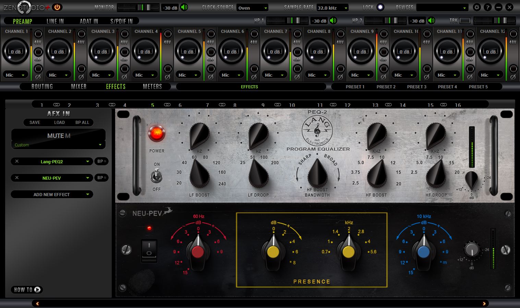Expand the Add New Effect dropdown

(x=52, y=194)
